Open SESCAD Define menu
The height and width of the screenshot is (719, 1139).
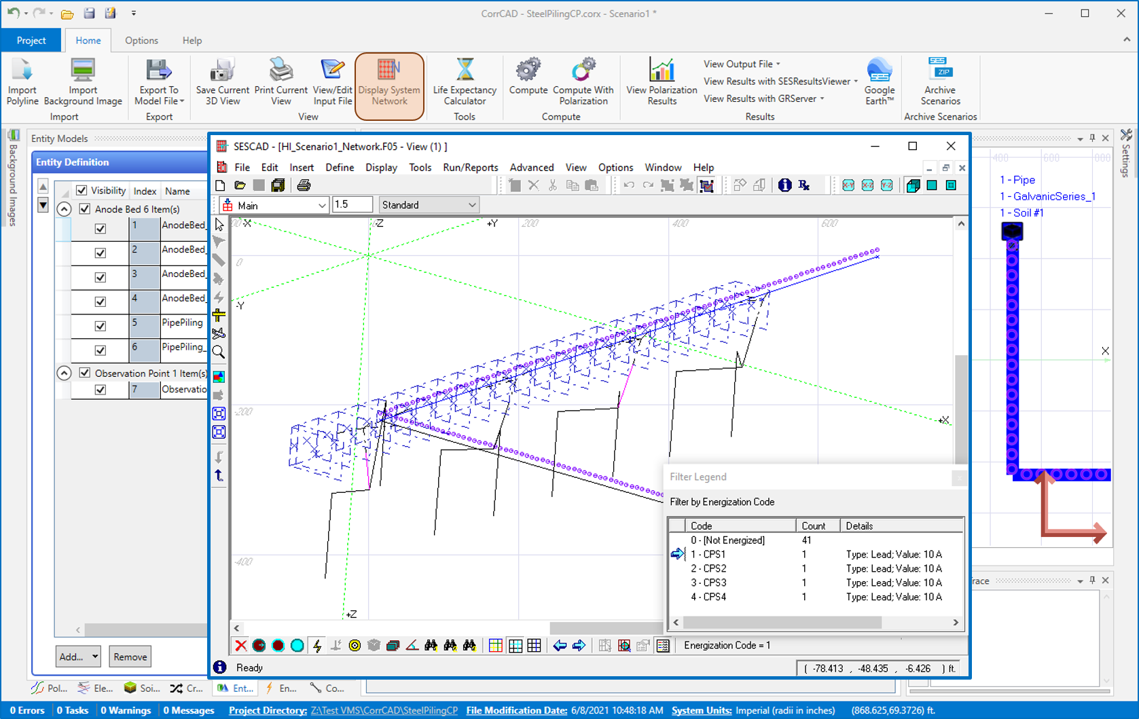(340, 167)
